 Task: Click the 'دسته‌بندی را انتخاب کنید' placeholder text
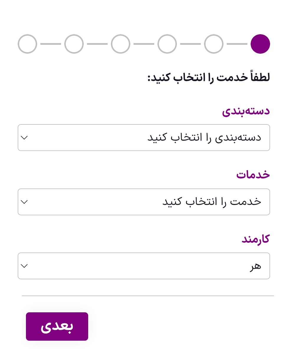(x=204, y=138)
